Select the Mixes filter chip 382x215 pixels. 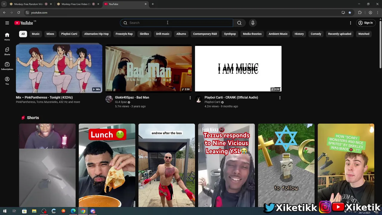(x=50, y=34)
